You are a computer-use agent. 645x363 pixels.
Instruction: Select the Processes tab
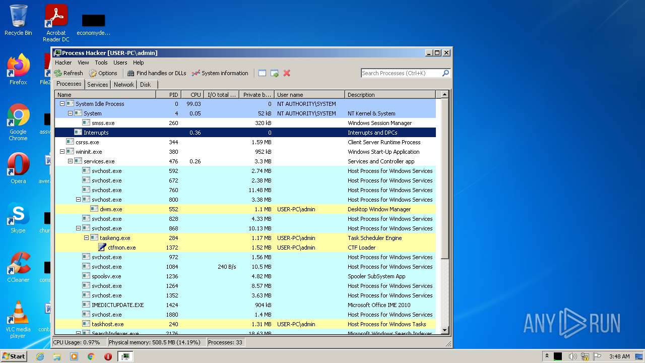click(x=69, y=84)
